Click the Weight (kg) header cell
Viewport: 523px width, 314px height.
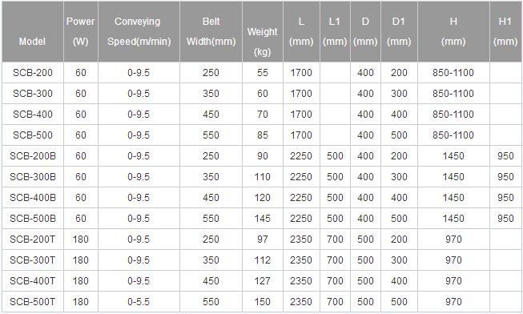[x=263, y=31]
